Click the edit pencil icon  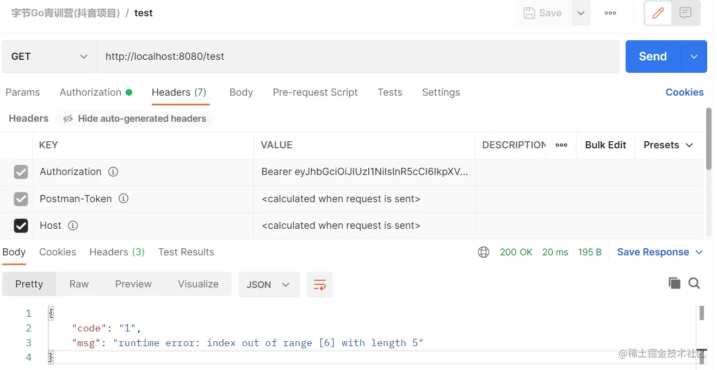pos(658,13)
